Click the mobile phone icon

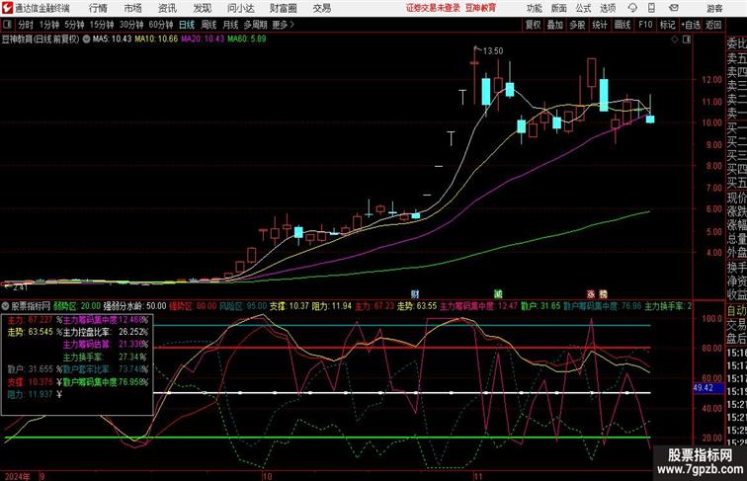click(x=651, y=8)
